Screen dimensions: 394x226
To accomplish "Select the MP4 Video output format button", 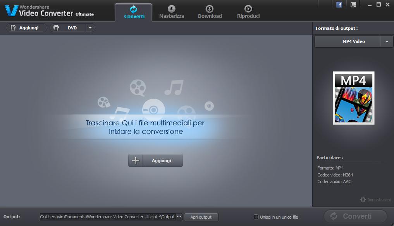I will point(348,41).
